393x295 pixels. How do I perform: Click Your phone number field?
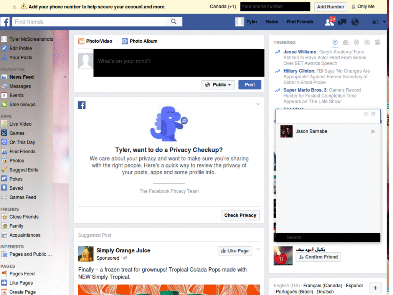(x=275, y=7)
